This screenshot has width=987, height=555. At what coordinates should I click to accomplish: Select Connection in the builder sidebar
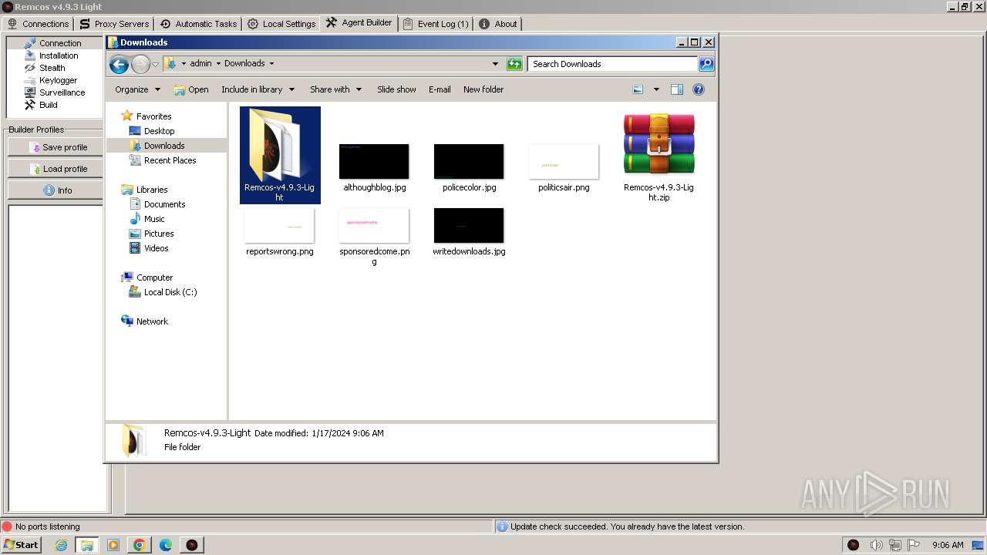[x=60, y=43]
